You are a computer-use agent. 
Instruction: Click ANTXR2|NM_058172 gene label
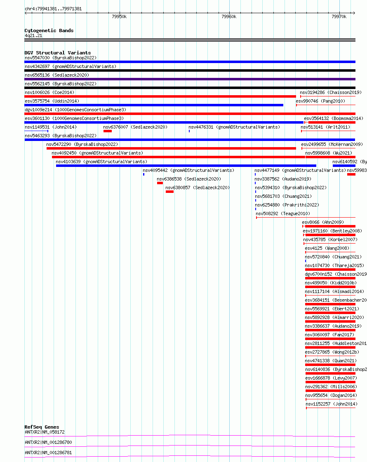[45, 432]
